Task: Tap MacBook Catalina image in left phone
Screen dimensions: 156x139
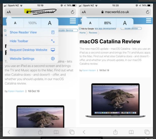Action: (40, 117)
